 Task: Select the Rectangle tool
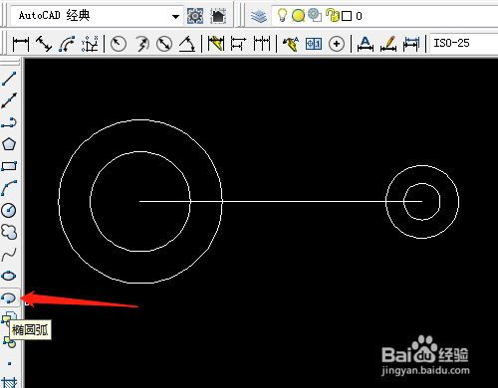coord(9,166)
